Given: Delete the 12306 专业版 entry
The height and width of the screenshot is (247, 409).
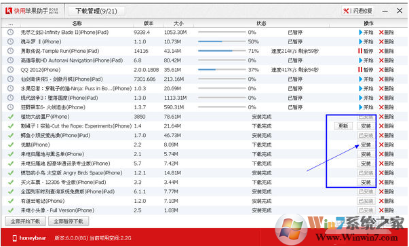Looking at the screenshot, I should 387,183.
